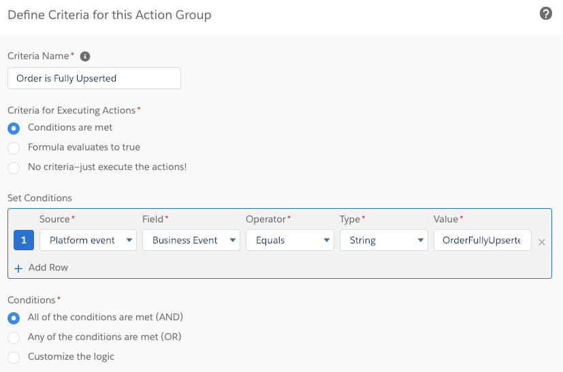563x372 pixels.
Task: Click the Criteria Name text field
Action: (x=94, y=78)
